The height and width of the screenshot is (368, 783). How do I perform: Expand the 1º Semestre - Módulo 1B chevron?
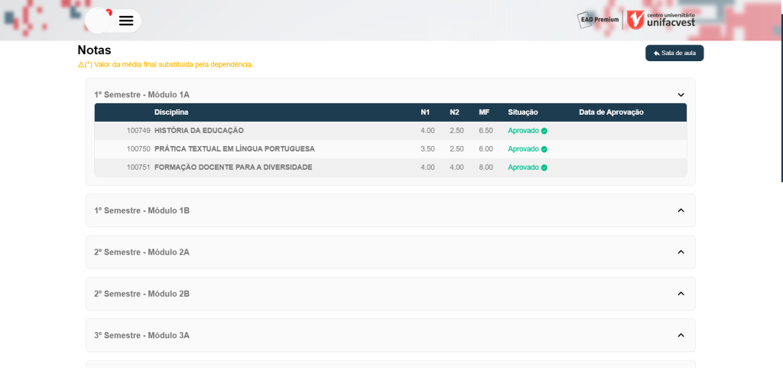coord(681,210)
